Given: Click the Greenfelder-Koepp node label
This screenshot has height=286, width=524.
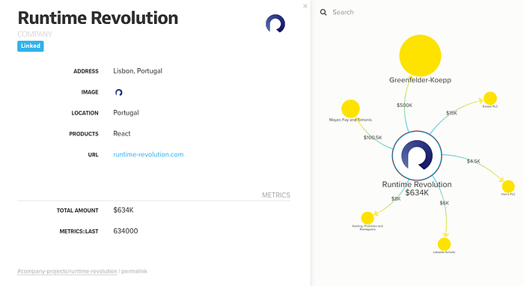Looking at the screenshot, I should [x=420, y=80].
